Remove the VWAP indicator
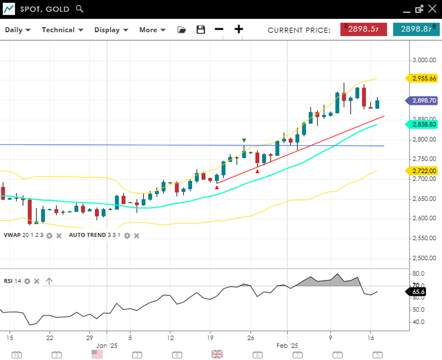Image resolution: width=442 pixels, height=360 pixels. tap(59, 235)
